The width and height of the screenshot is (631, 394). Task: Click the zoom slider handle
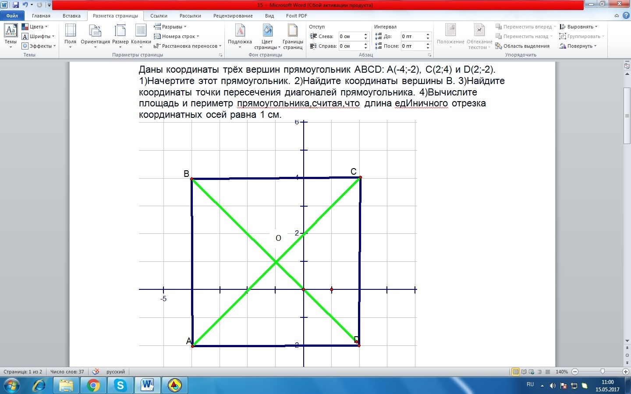(603, 372)
